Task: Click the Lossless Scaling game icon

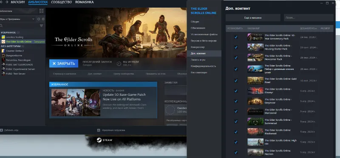Action: coord(3,37)
